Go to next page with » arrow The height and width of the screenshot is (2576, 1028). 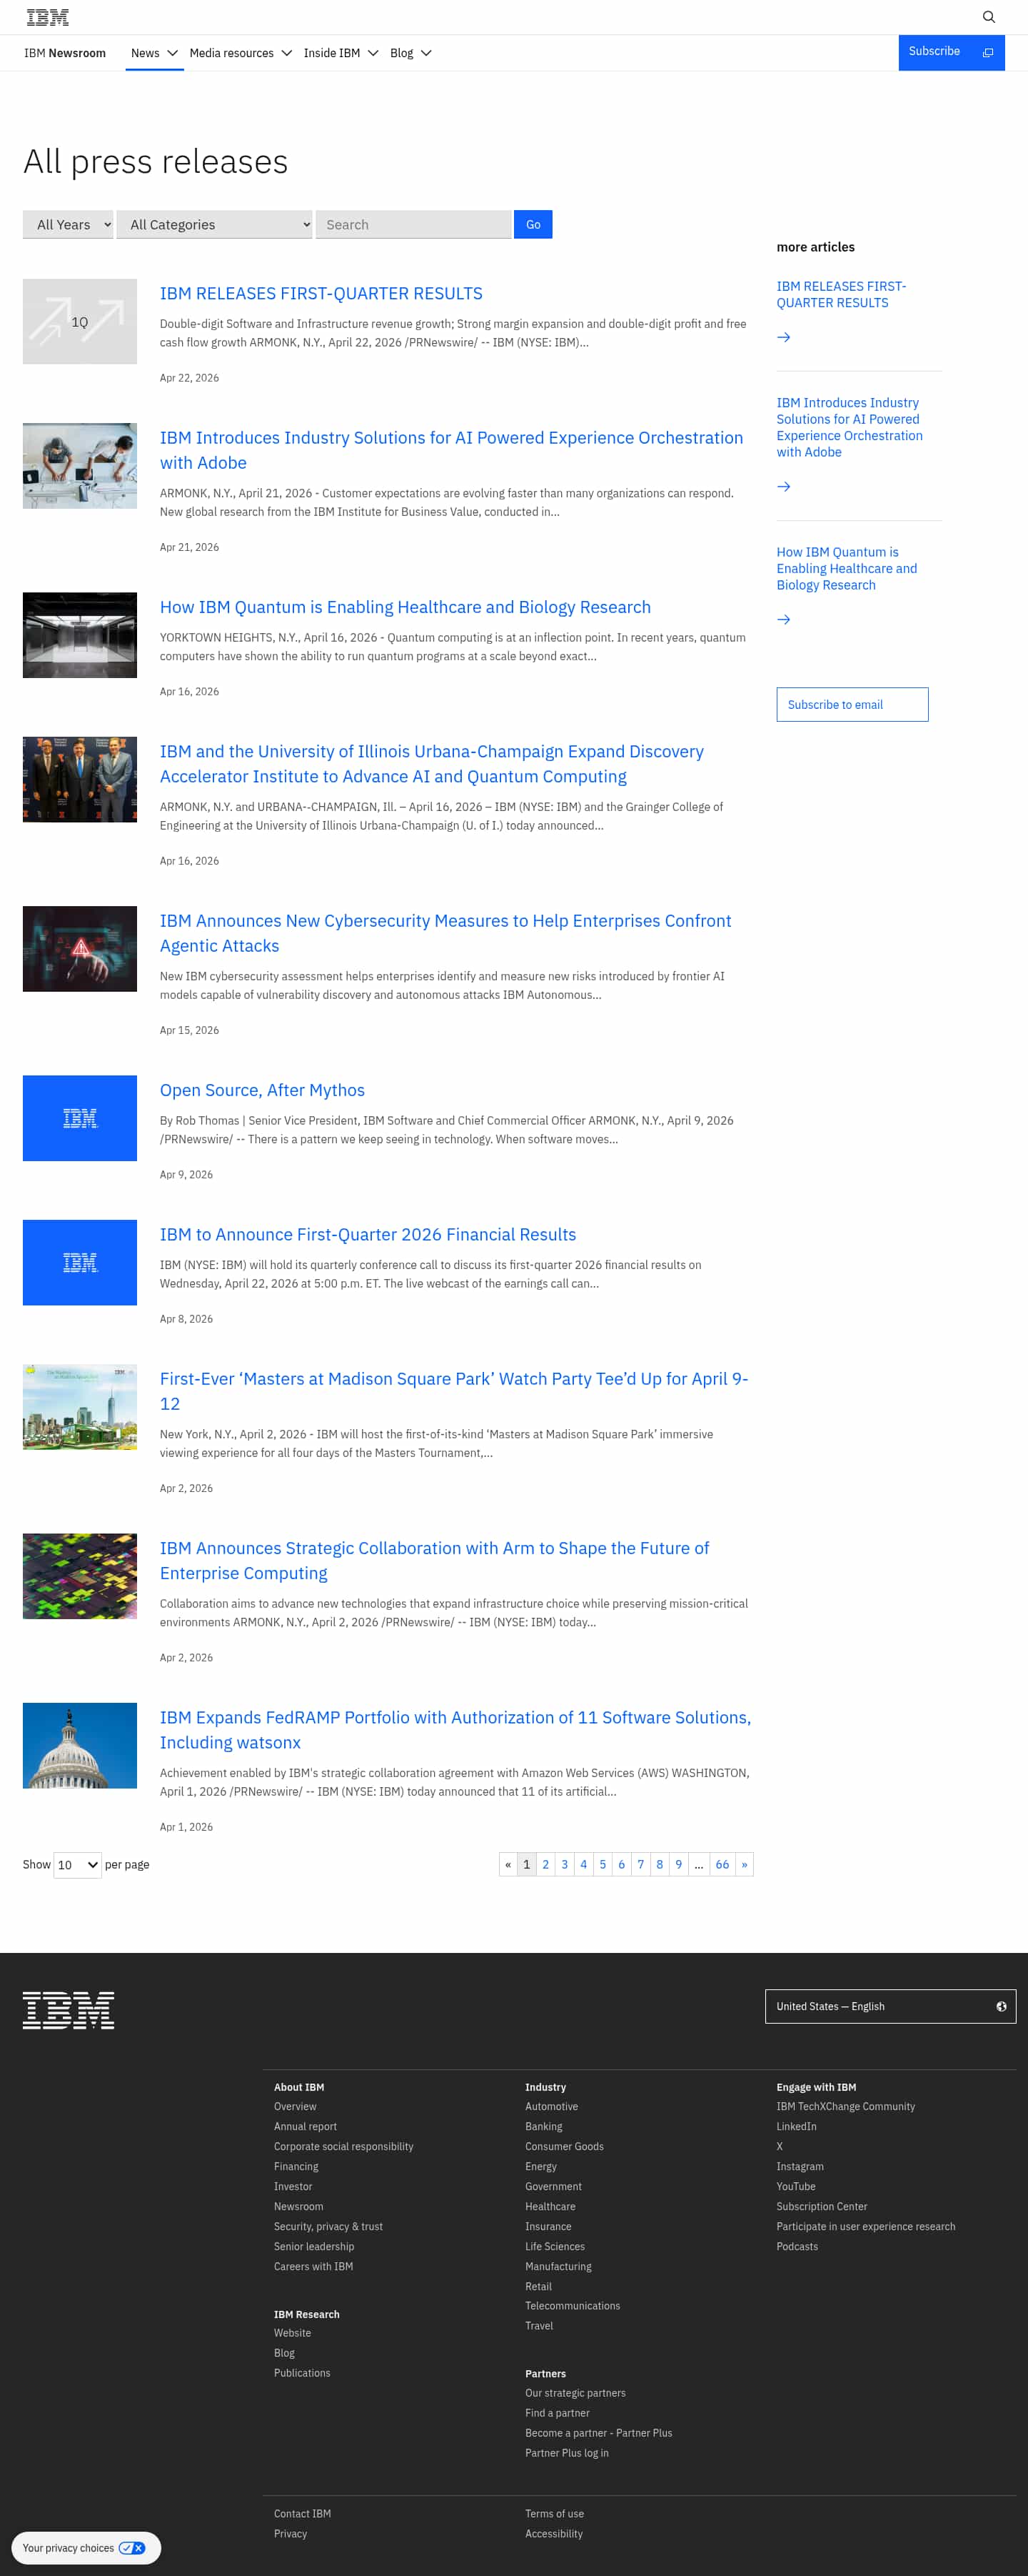pyautogui.click(x=745, y=1864)
